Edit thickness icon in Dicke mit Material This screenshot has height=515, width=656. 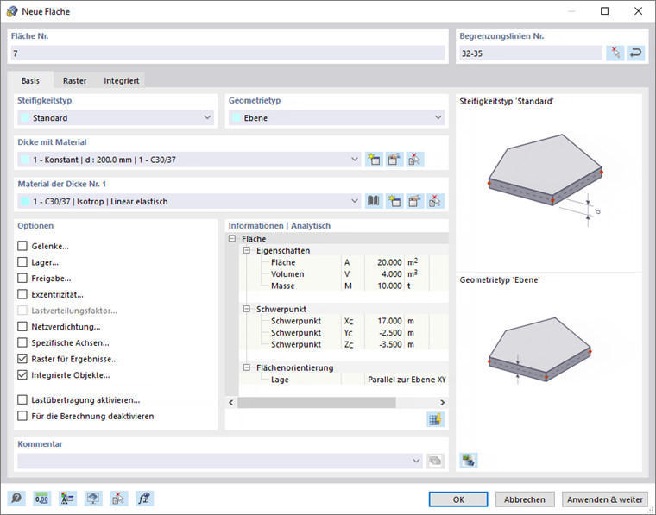pos(394,160)
